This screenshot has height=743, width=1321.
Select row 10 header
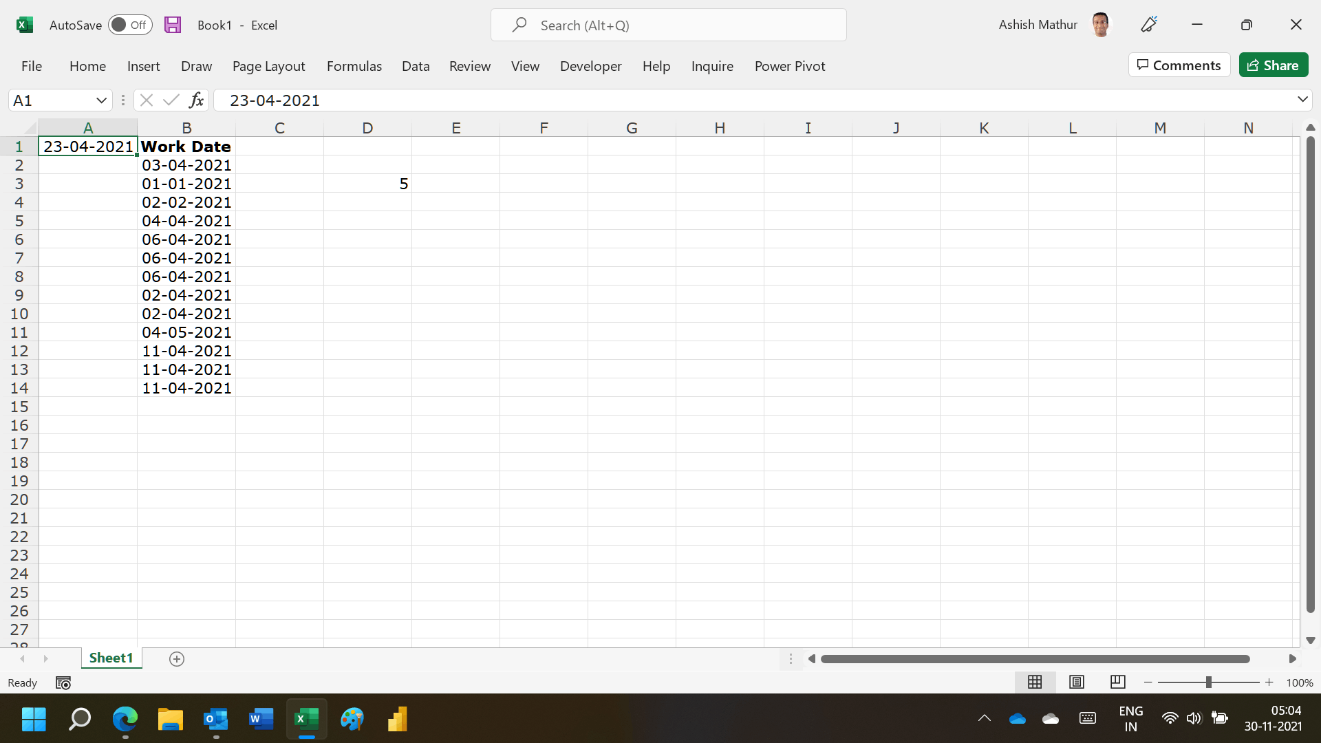coord(19,314)
